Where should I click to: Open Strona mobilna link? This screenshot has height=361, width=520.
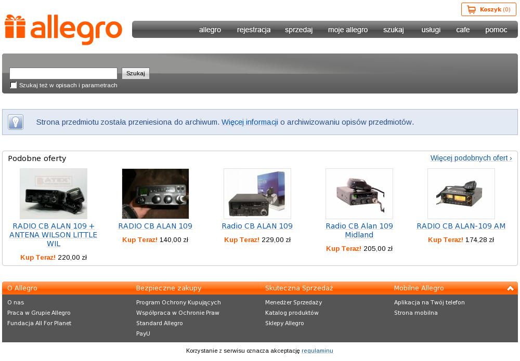[x=416, y=313]
